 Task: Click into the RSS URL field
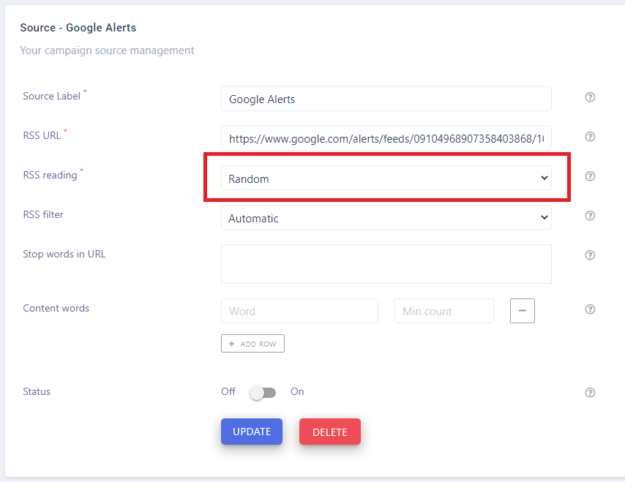point(386,138)
